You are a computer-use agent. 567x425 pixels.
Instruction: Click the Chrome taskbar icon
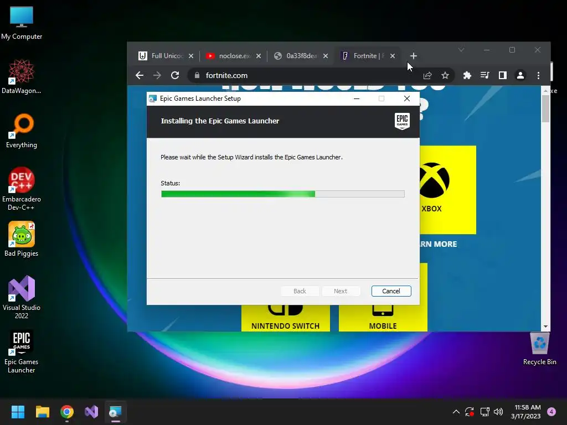67,412
